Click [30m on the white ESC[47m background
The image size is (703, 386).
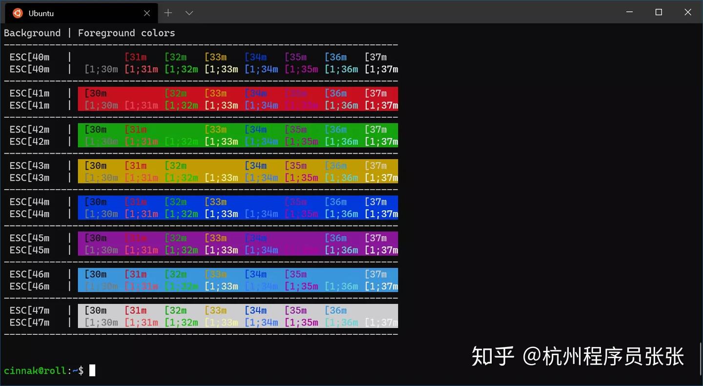pos(96,310)
